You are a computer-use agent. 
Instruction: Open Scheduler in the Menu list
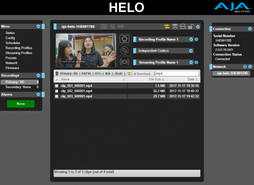(x=13, y=43)
